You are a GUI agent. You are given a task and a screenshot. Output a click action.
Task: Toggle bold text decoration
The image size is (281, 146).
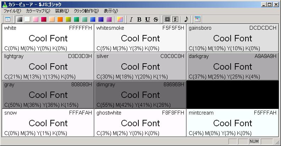tap(139, 19)
